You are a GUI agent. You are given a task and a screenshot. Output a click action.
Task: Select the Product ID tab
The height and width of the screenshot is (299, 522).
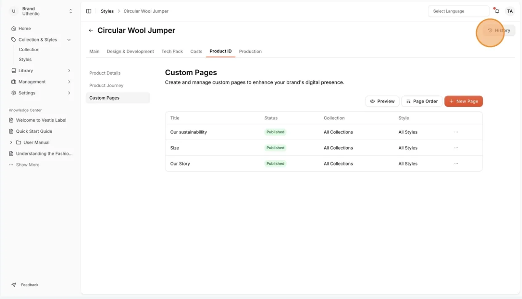(221, 51)
